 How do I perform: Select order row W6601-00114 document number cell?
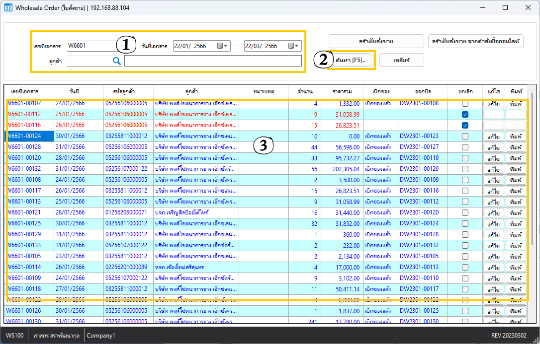23,267
